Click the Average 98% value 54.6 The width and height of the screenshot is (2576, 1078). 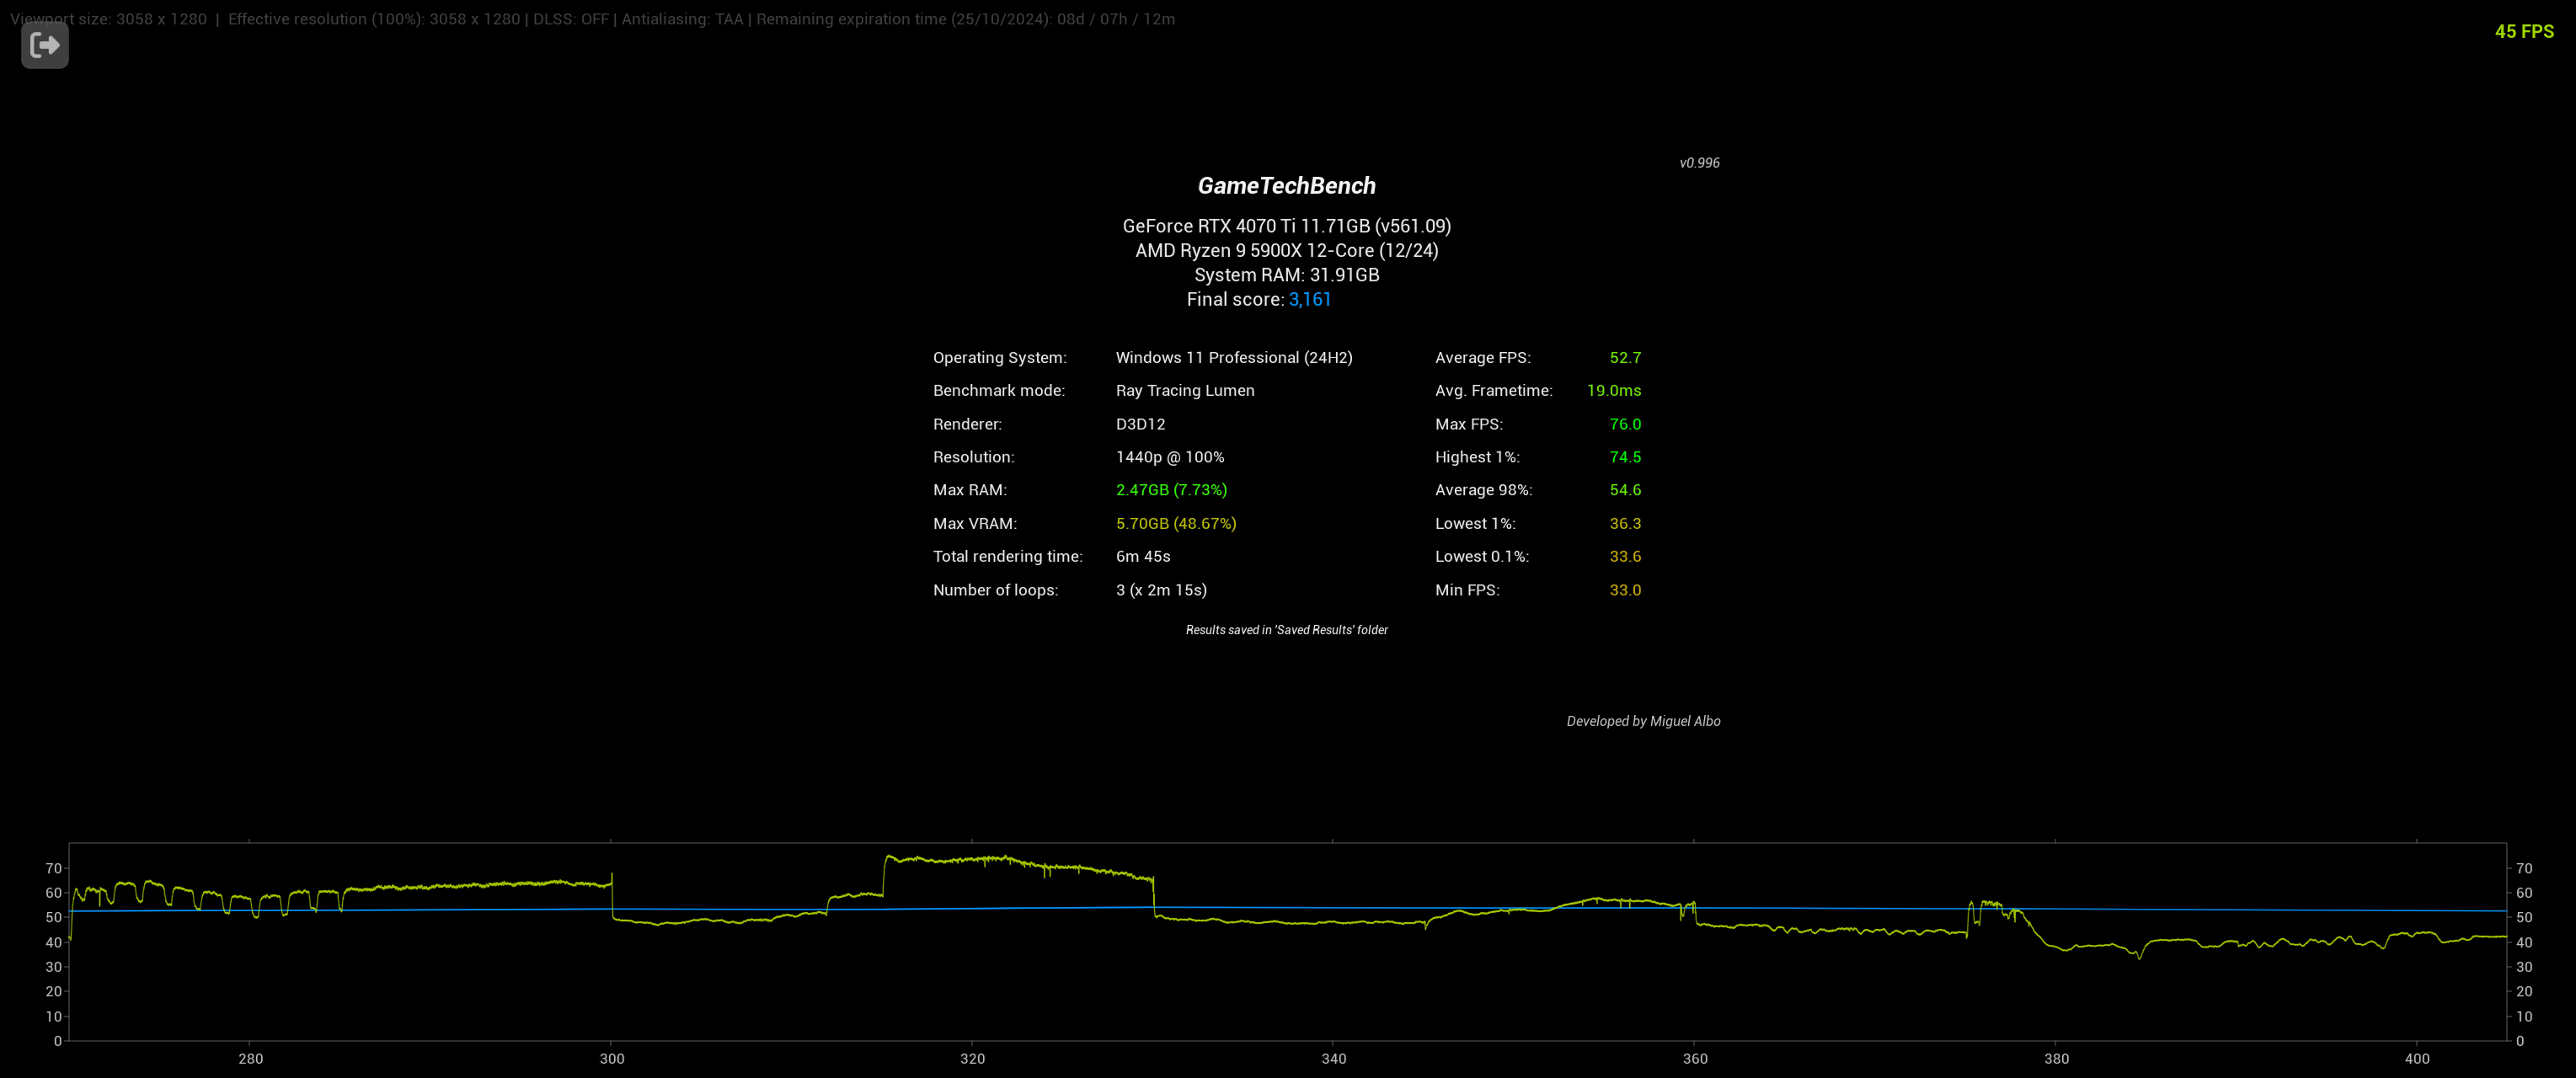click(x=1624, y=490)
